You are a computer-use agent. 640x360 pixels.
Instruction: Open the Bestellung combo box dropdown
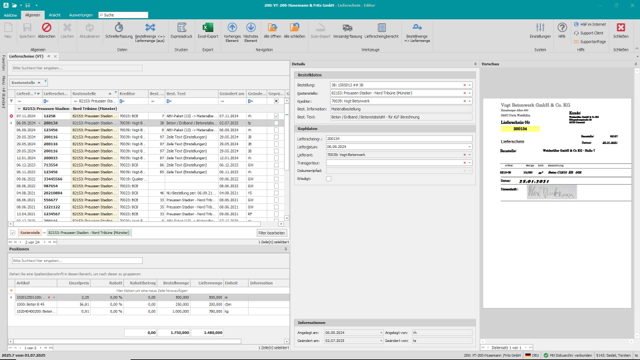point(469,85)
